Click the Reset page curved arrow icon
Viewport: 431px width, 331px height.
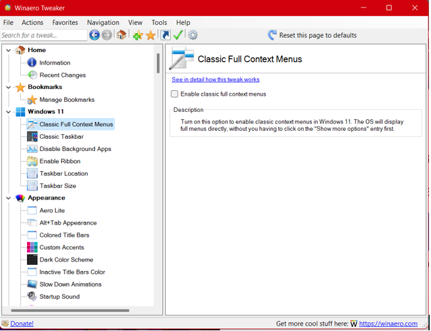tap(272, 35)
